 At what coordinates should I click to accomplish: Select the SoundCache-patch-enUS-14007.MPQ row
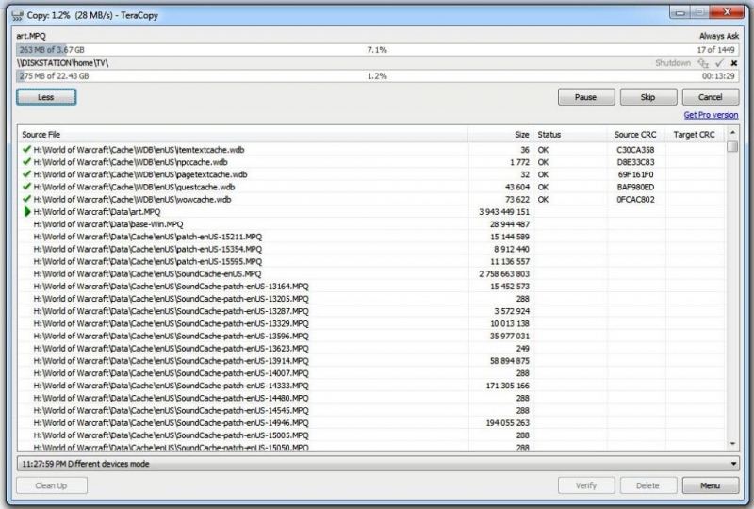point(372,373)
